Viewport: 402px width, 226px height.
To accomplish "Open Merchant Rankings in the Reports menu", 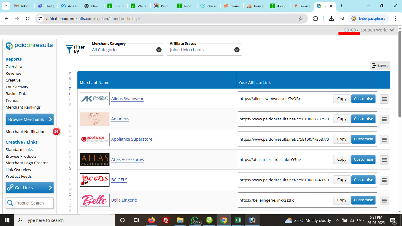I will click(23, 107).
